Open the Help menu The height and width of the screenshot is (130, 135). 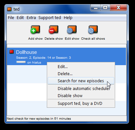68,18
